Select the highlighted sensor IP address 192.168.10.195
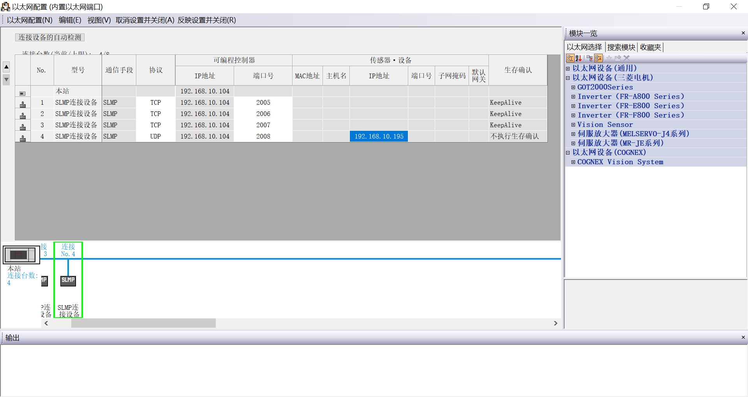748x397 pixels. point(378,136)
